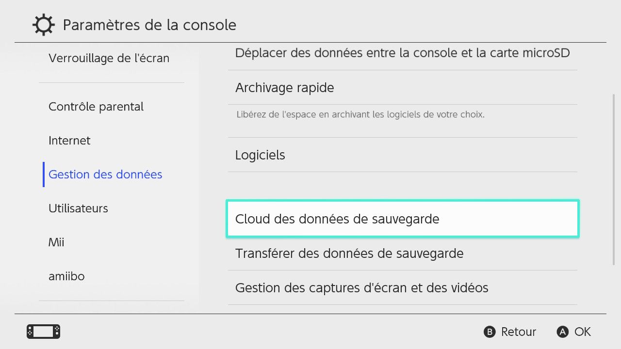
Task: Select amiibo in the sidebar
Action: pos(66,276)
